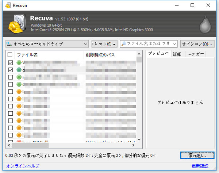
Task: Click the 更新確認 update link
Action: point(200,166)
